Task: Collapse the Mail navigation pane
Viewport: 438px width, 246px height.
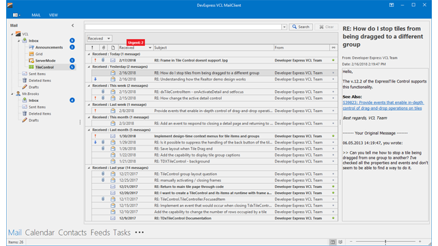Action: (x=73, y=25)
